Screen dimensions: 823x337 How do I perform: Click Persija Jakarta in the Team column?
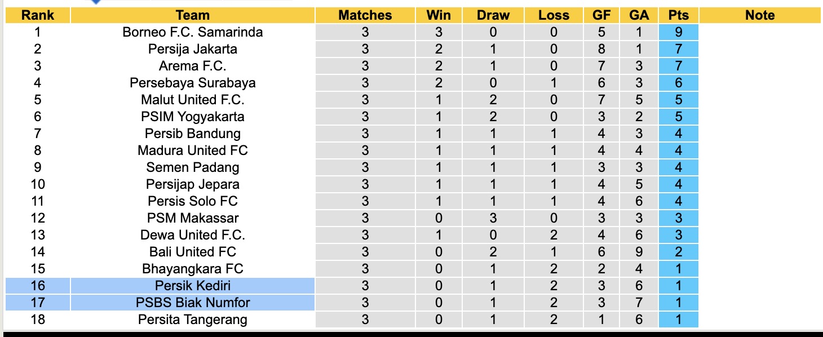click(192, 49)
